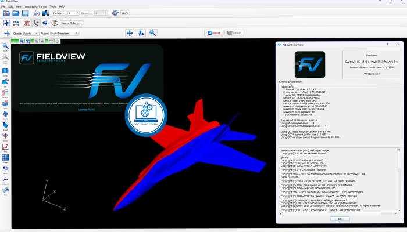Click the Undo Zoom sidebar icon

(x=5, y=58)
